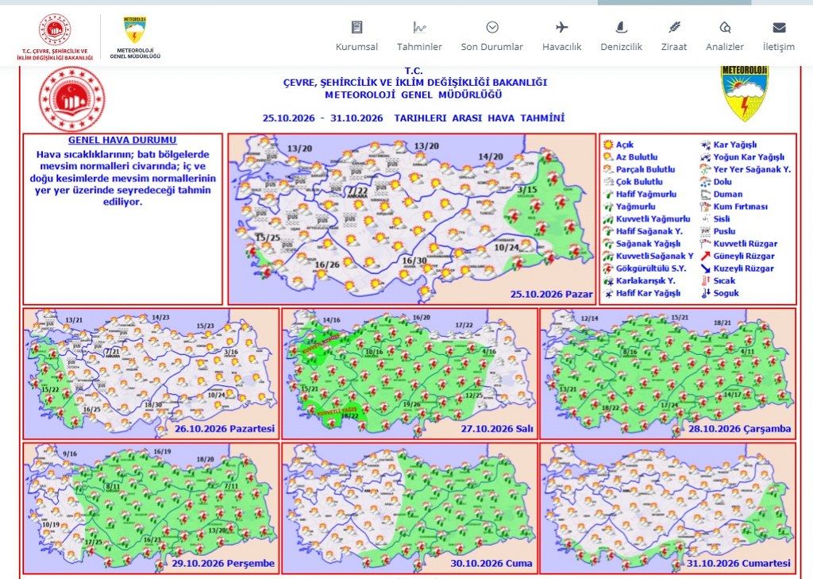Click the Kar Yağışlı legend label
This screenshot has width=813, height=579.
coord(734,145)
